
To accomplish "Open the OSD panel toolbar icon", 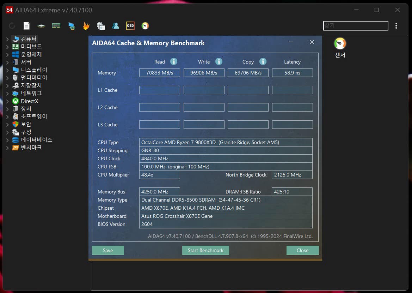I will tap(130, 26).
